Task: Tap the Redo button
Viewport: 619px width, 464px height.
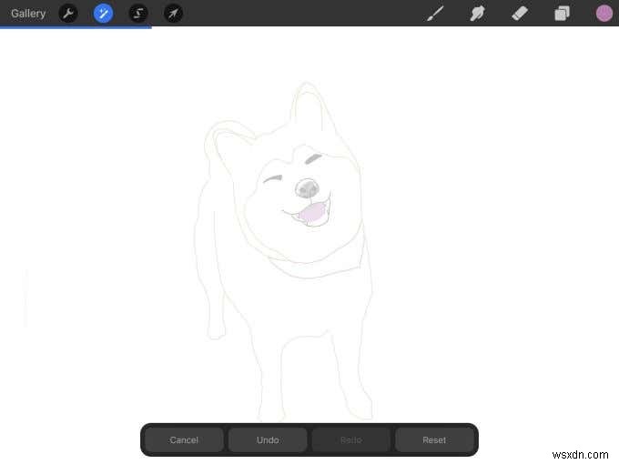Action: click(351, 440)
